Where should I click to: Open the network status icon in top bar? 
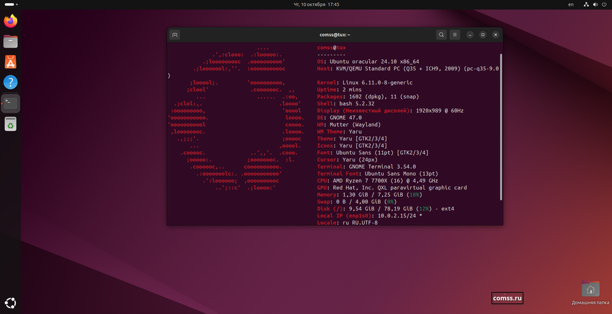click(x=586, y=4)
